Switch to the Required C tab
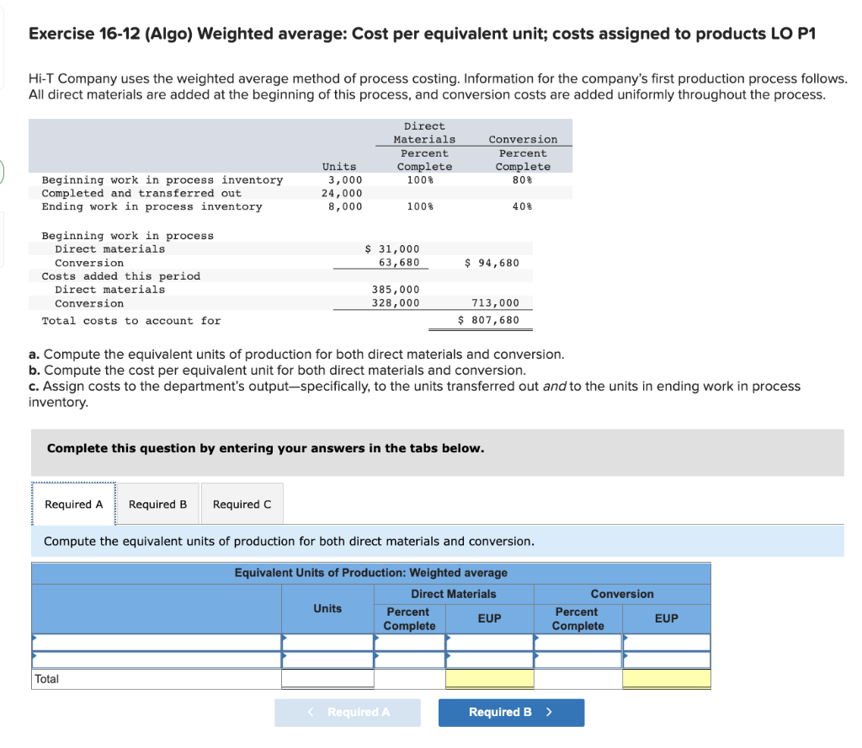Viewport: 862px width, 748px height. [x=242, y=504]
